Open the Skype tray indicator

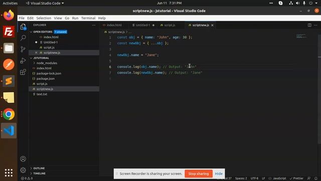280,3
